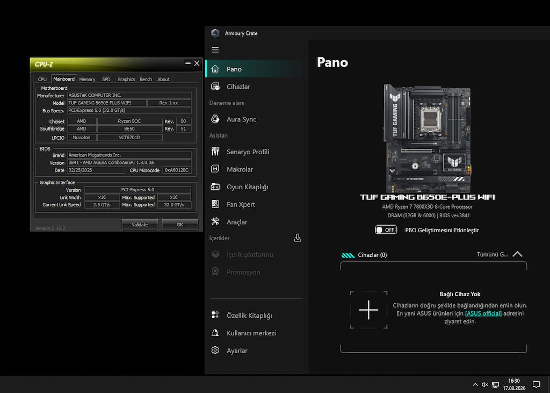
Task: Select the Mainboard tab in CPU-Z
Action: tap(64, 79)
